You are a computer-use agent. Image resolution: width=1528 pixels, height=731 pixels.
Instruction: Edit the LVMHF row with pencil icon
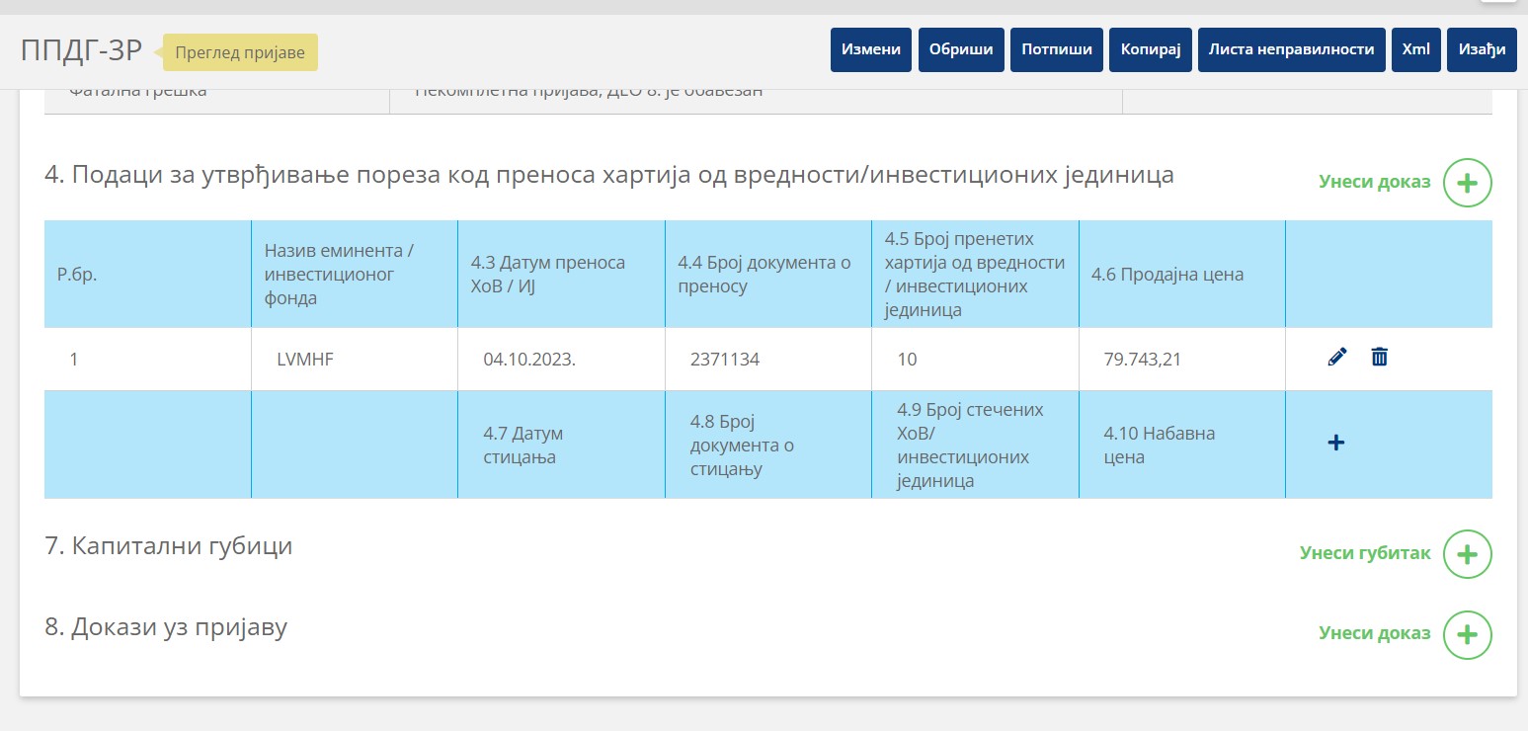pos(1337,358)
